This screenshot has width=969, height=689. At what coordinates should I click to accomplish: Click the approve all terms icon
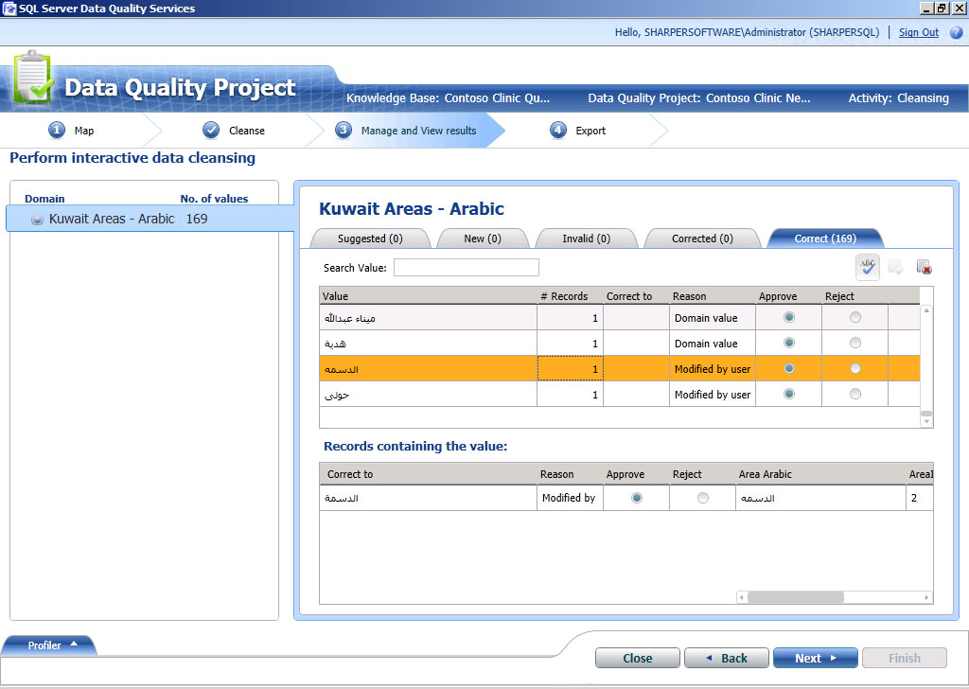(x=895, y=268)
